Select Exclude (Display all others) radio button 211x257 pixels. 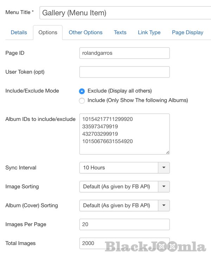[82, 91]
